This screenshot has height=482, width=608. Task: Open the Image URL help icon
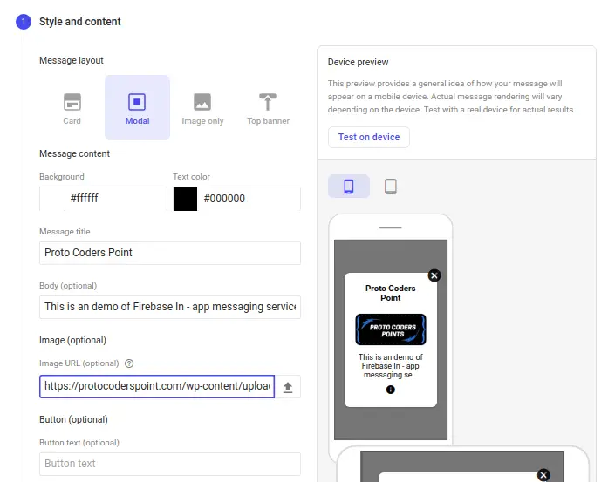click(129, 363)
